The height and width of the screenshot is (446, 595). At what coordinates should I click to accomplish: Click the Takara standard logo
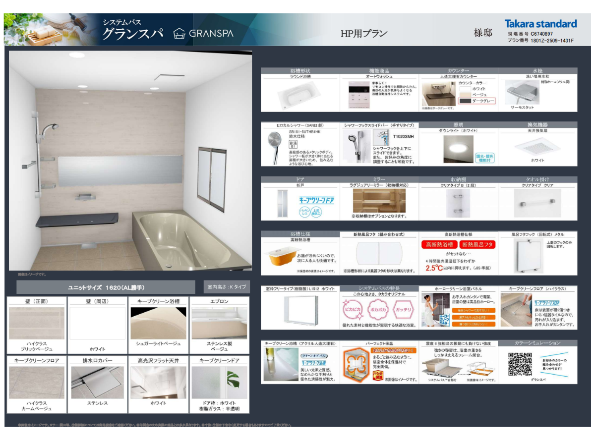pyautogui.click(x=540, y=24)
